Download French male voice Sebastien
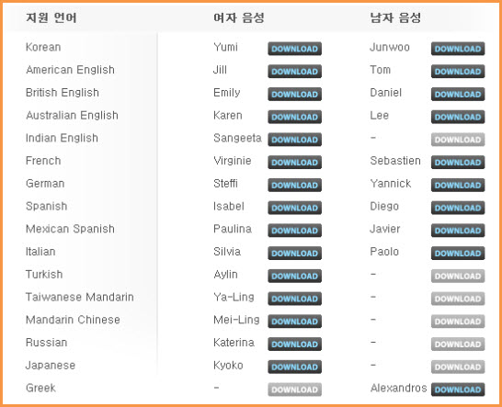This screenshot has width=502, height=407. (458, 163)
